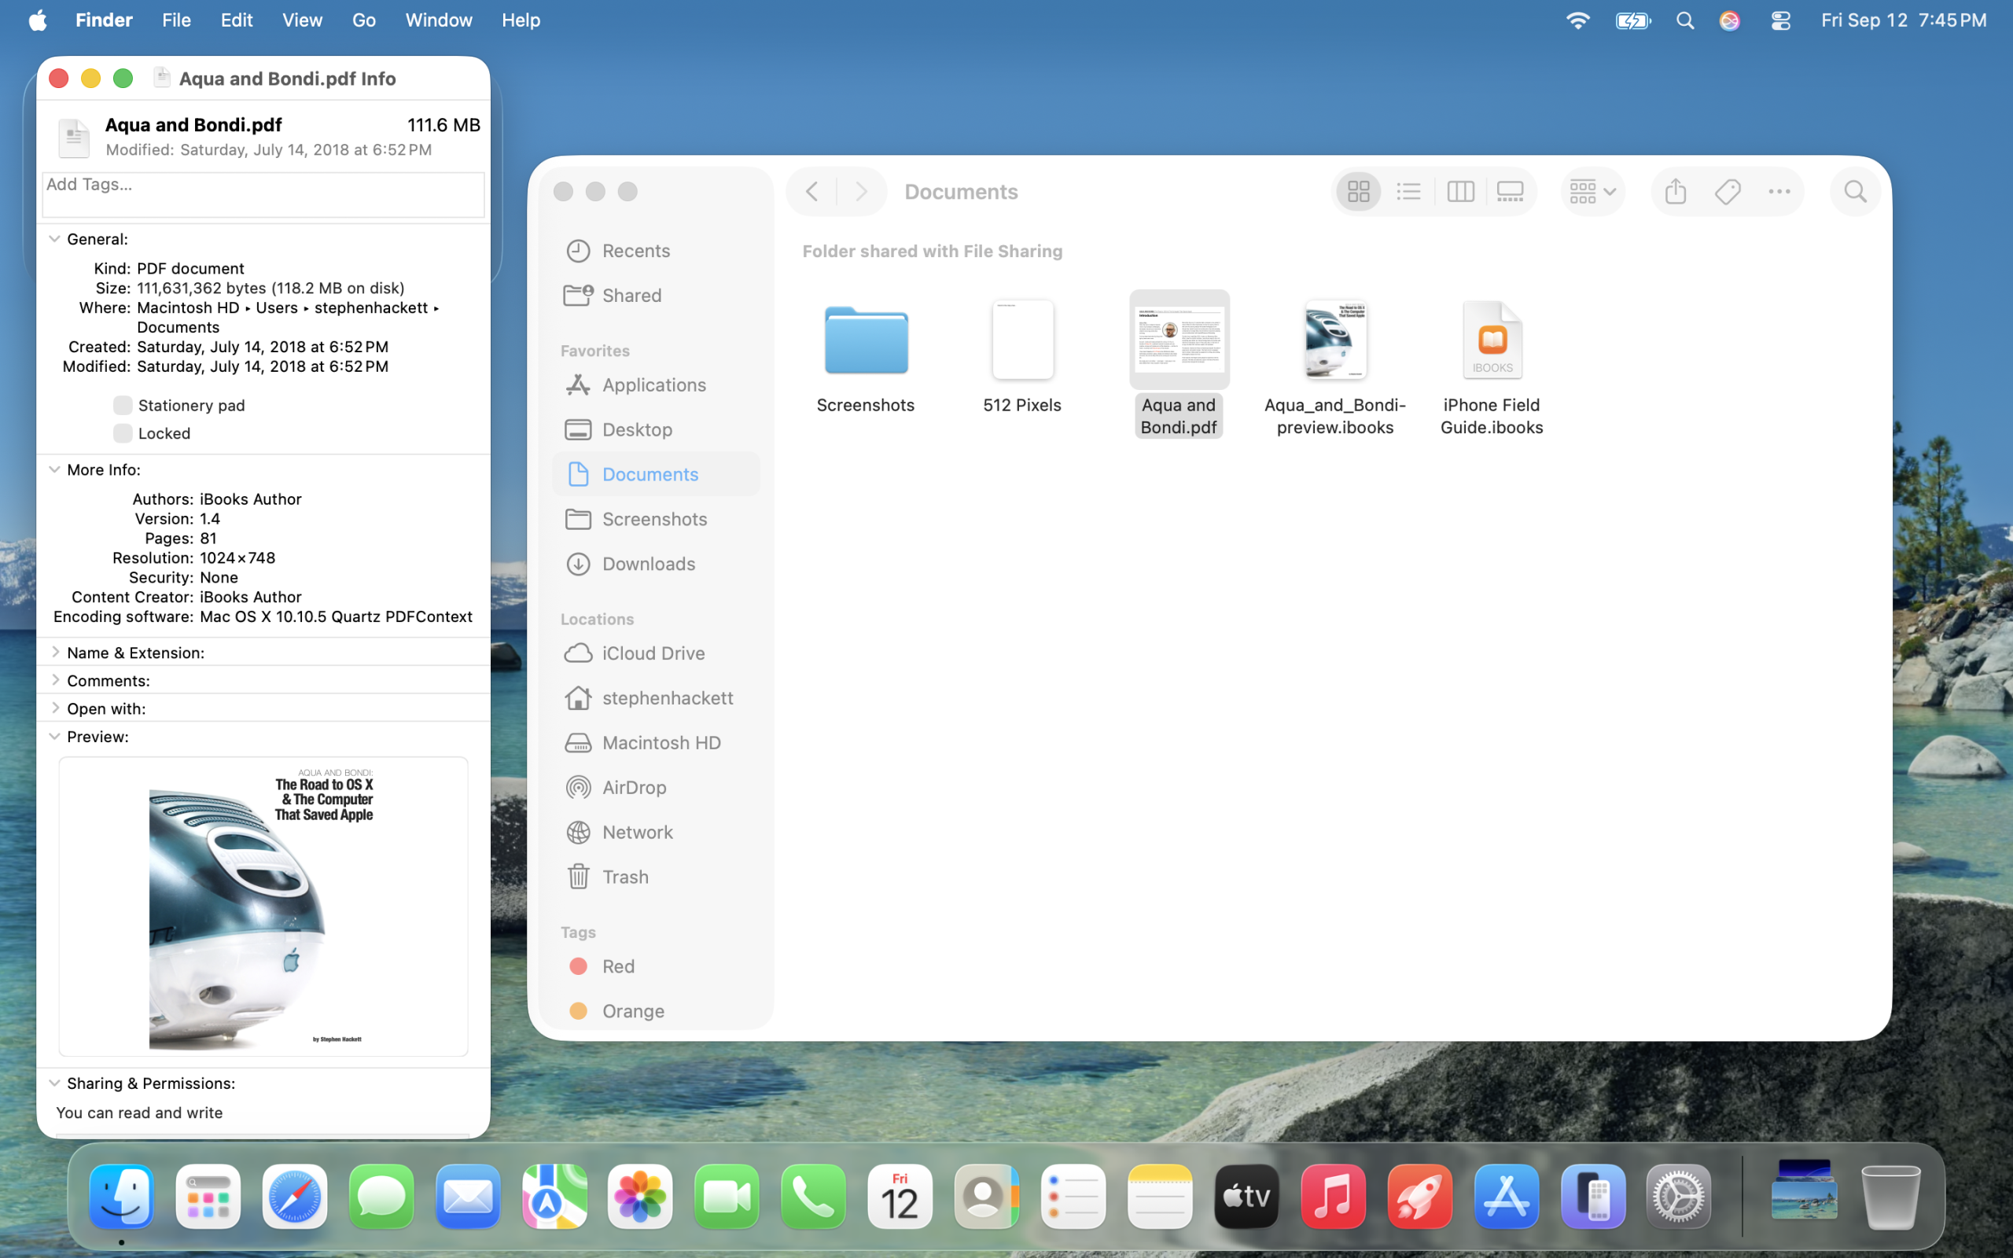Select Downloads in the sidebar
The image size is (2013, 1258).
coord(648,563)
